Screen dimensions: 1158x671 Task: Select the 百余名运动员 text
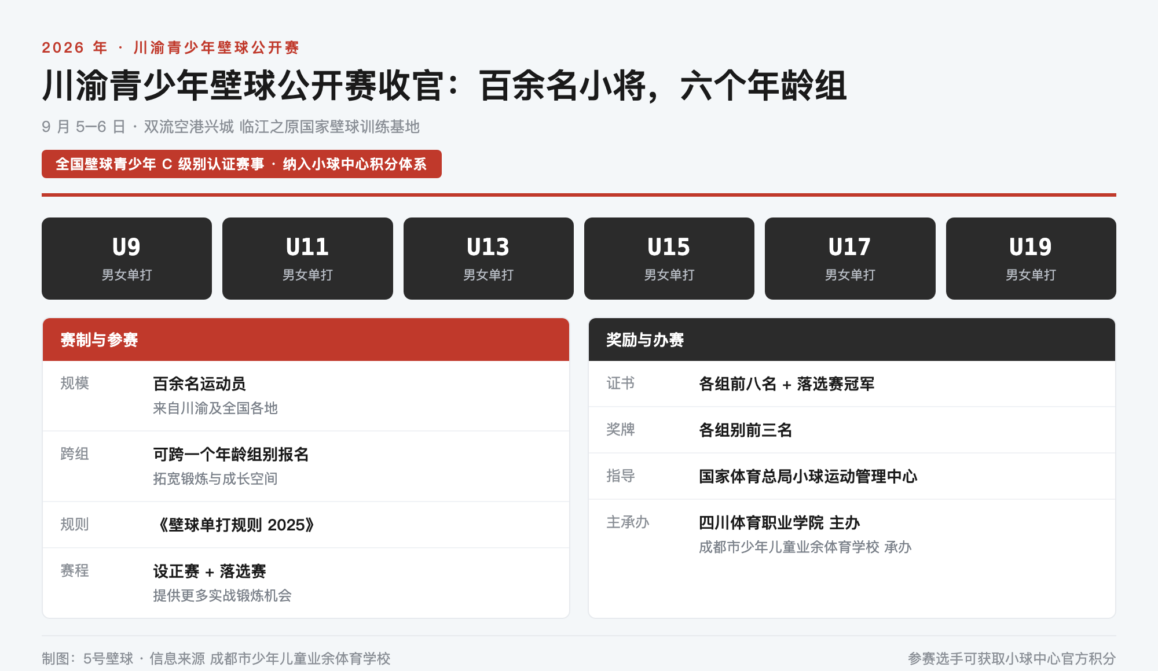[x=199, y=384]
